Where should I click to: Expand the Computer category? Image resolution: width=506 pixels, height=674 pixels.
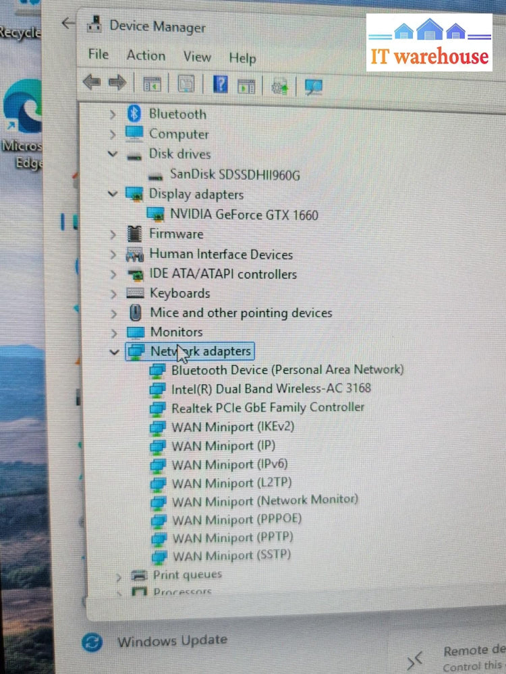click(x=113, y=134)
